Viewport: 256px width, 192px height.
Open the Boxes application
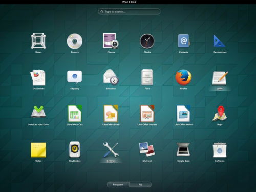click(x=38, y=41)
